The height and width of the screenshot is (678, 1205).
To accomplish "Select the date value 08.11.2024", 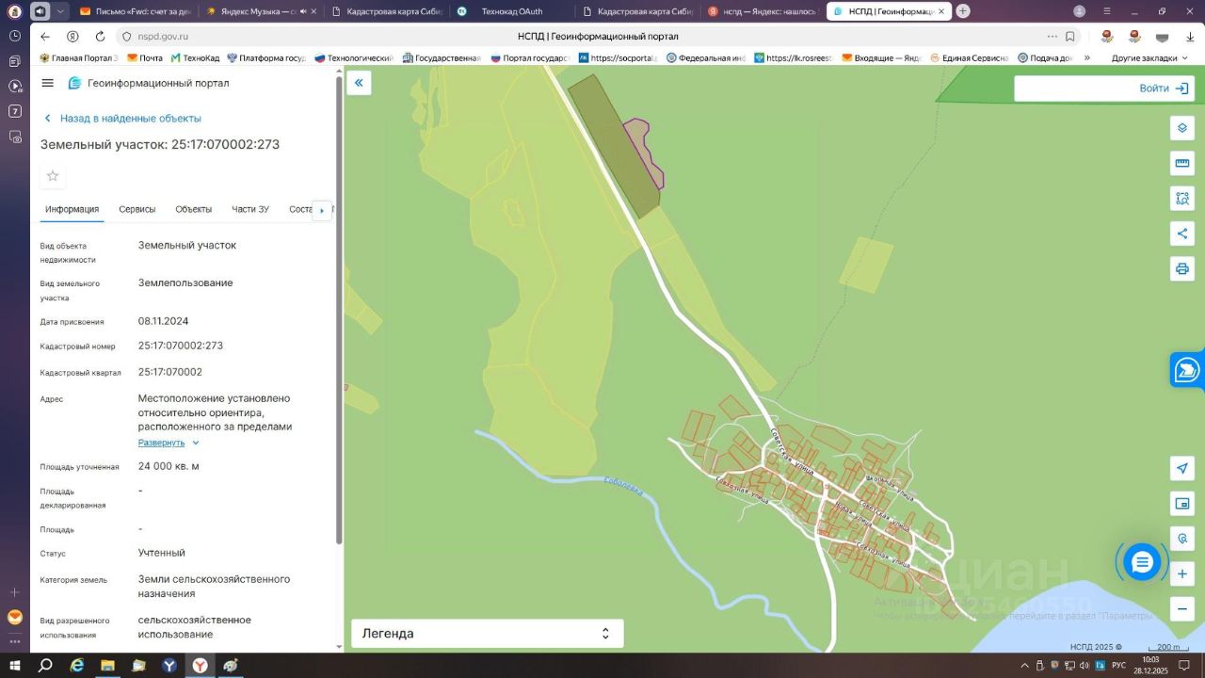I will tap(164, 321).
